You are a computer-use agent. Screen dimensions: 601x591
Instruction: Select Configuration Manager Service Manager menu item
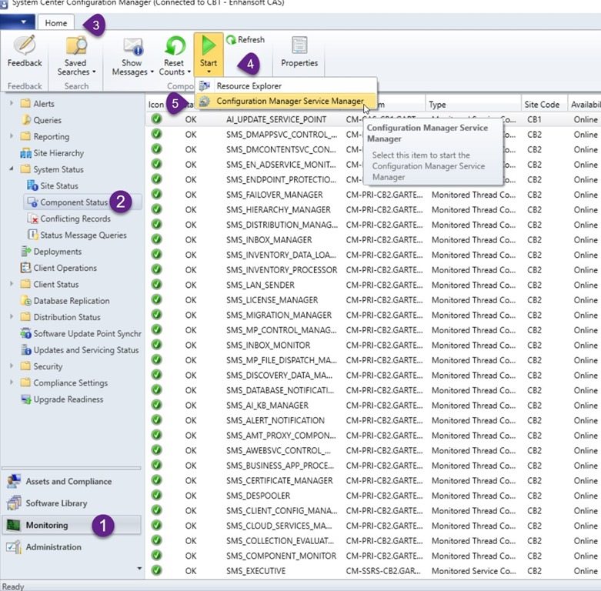(289, 101)
